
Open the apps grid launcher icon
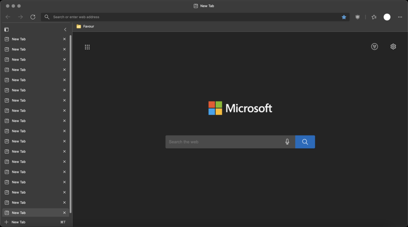[87, 47]
